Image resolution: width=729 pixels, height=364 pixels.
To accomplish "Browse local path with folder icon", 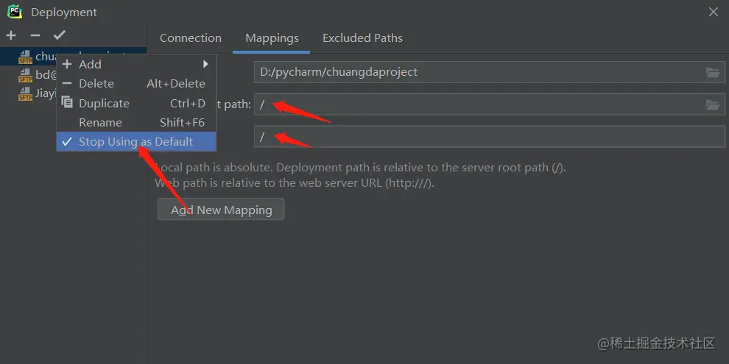I will click(x=712, y=72).
